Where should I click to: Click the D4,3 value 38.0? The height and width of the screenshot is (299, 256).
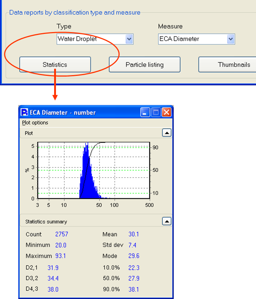pos(53,289)
